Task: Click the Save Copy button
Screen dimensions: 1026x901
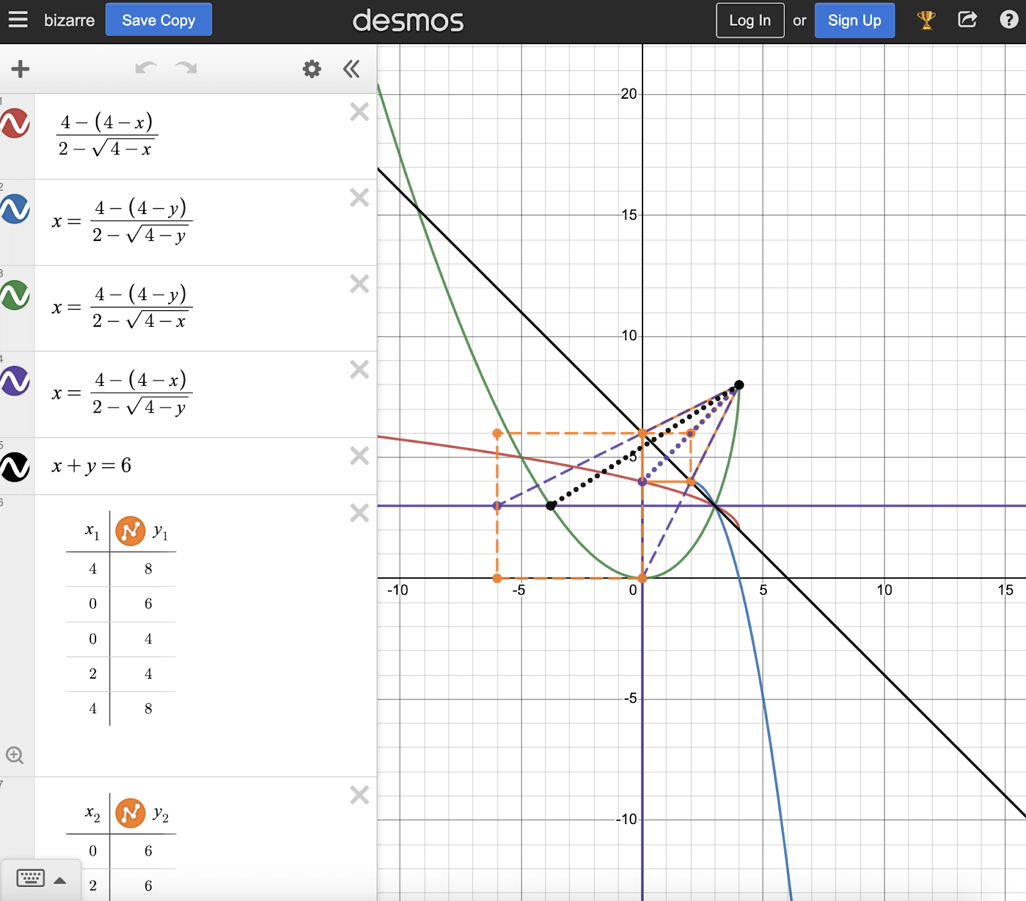Action: point(158,21)
